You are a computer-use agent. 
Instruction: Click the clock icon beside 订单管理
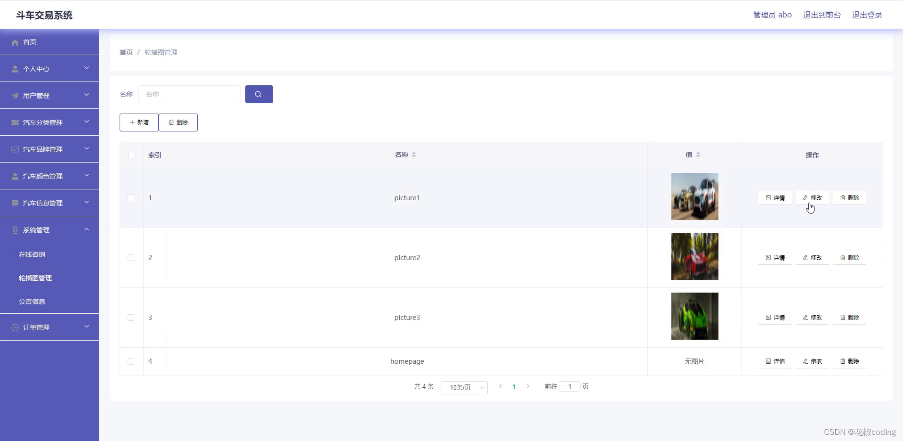15,327
